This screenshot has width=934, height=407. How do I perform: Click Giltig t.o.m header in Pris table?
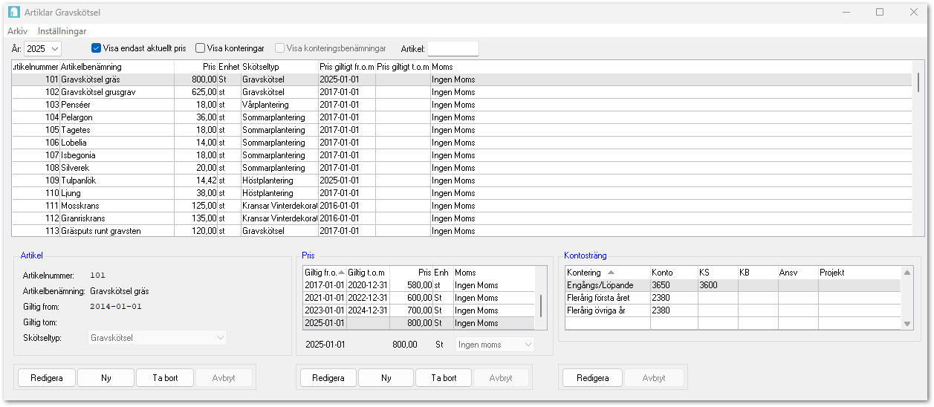tap(368, 273)
